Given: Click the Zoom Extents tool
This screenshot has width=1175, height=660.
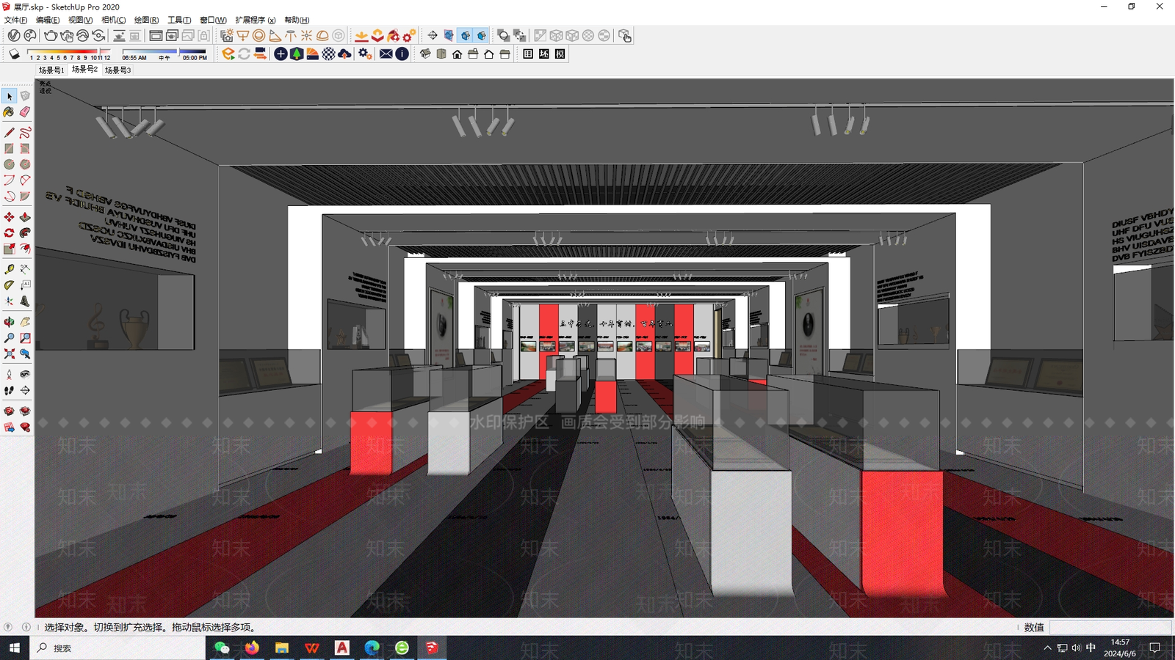Looking at the screenshot, I should 9,353.
